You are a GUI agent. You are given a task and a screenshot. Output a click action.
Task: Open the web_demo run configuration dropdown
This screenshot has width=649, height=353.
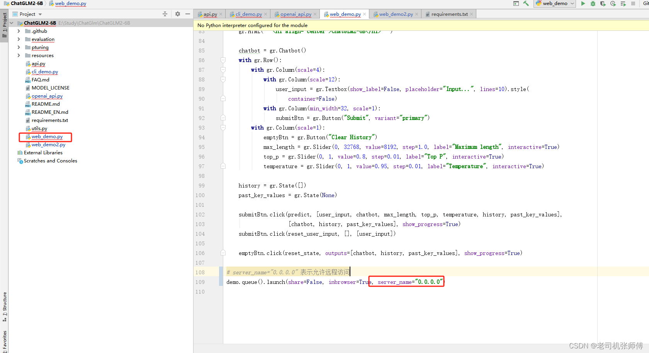point(555,3)
